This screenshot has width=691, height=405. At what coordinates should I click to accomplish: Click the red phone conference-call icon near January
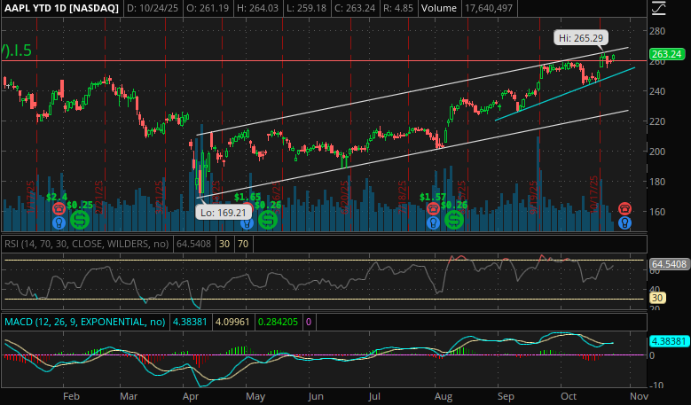pyautogui.click(x=59, y=207)
